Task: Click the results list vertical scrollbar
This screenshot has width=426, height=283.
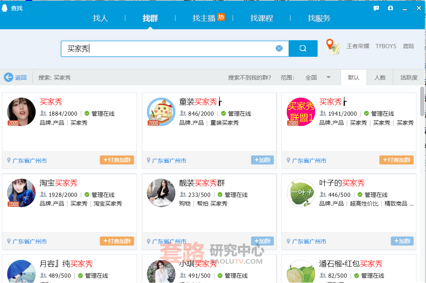Action: point(422,102)
